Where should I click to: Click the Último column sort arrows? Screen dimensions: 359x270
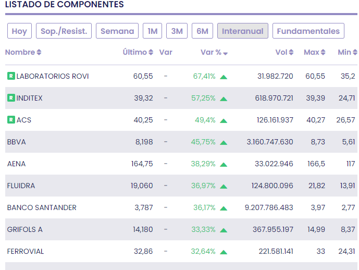(151, 53)
